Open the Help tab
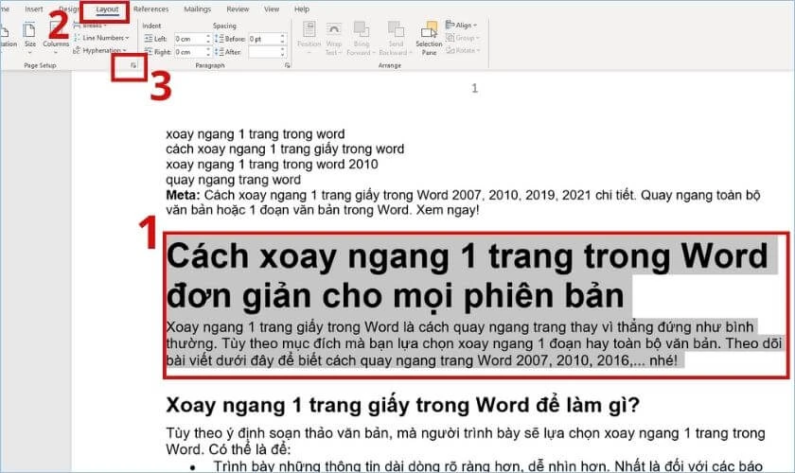The width and height of the screenshot is (795, 473). click(301, 9)
